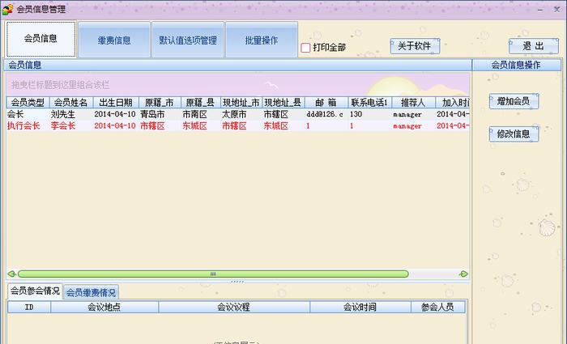Close the 会员信息管理 window
Image resolution: width=567 pixels, height=344 pixels.
click(557, 10)
